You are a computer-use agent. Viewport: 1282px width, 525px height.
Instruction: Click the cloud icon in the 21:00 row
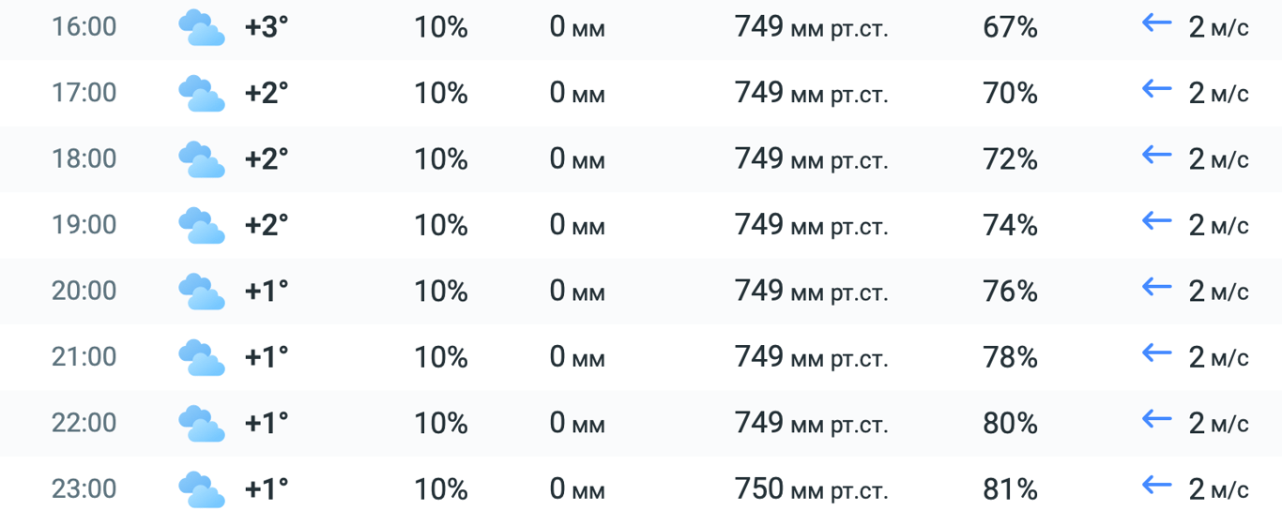tap(201, 358)
